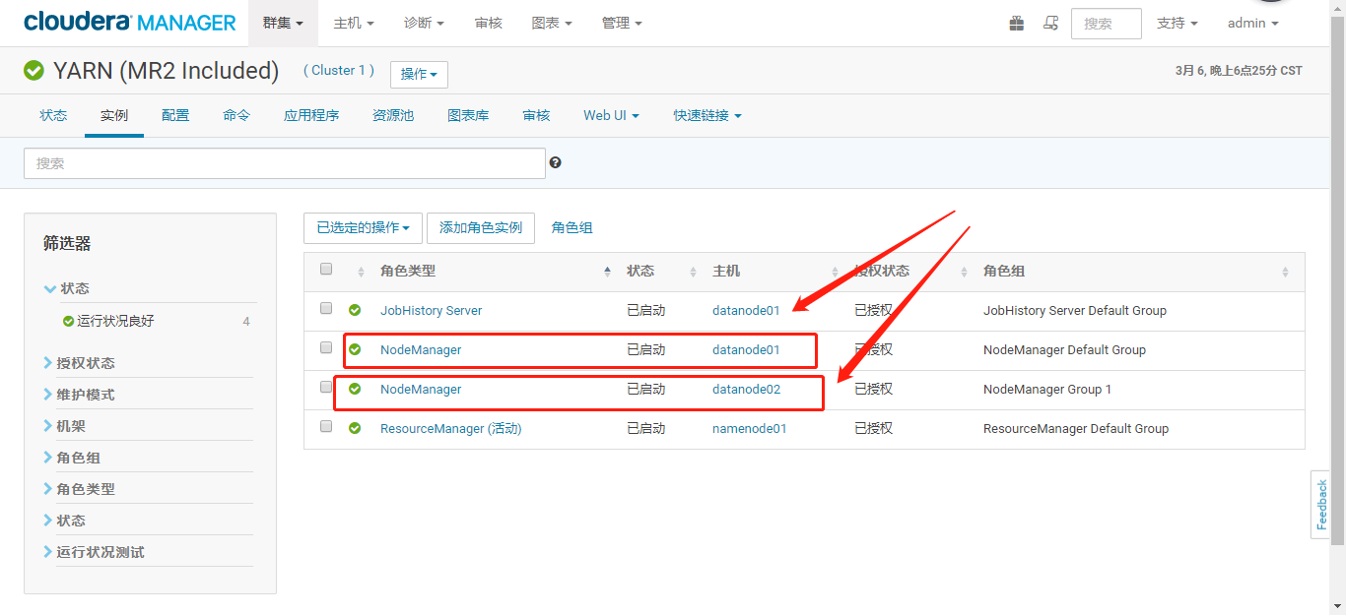
Task: Switch to the 实例 tab
Action: pos(114,115)
